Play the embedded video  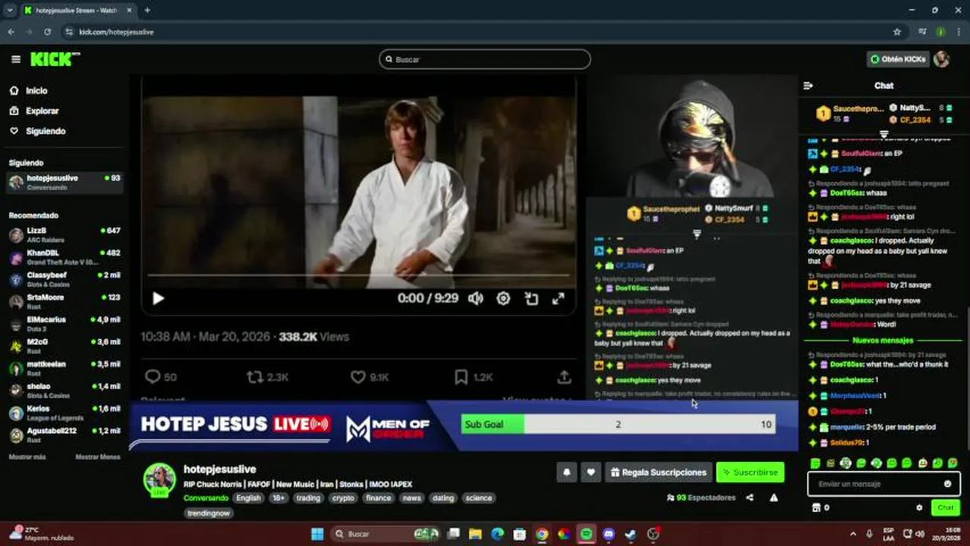coord(158,299)
